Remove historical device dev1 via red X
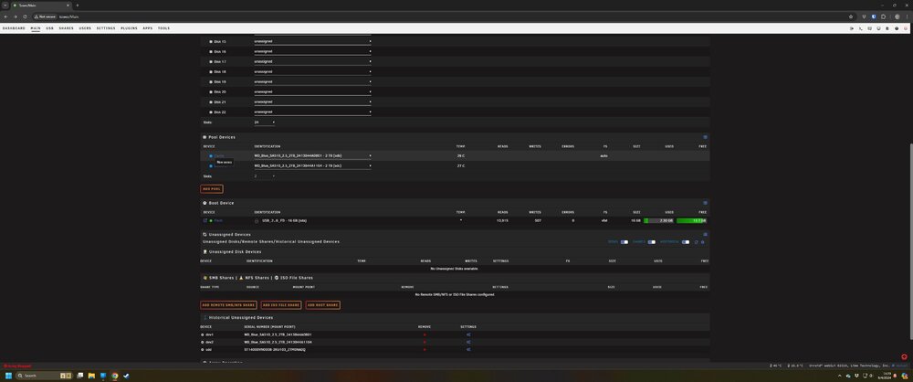Image resolution: width=913 pixels, height=382 pixels. [x=425, y=334]
